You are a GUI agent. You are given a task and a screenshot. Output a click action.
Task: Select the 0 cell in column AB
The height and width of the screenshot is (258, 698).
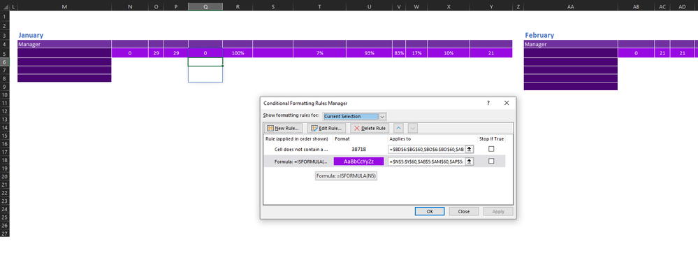coord(636,53)
